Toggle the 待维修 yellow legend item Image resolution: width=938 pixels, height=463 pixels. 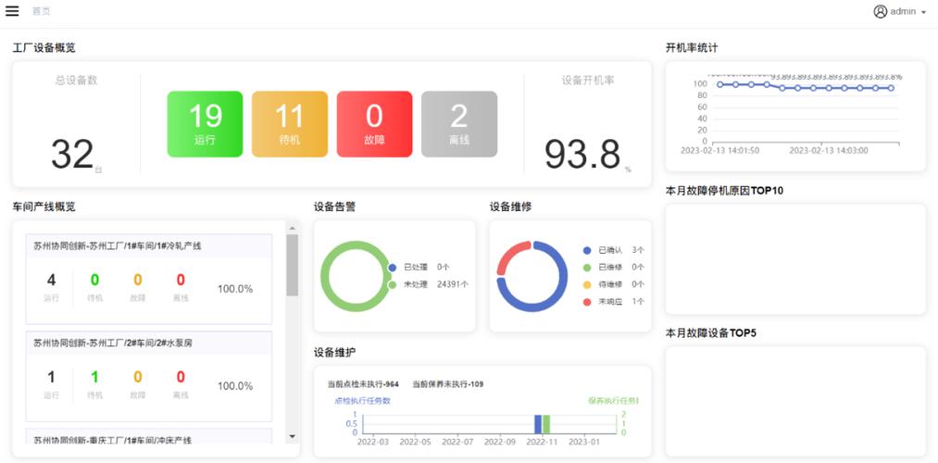click(x=614, y=284)
